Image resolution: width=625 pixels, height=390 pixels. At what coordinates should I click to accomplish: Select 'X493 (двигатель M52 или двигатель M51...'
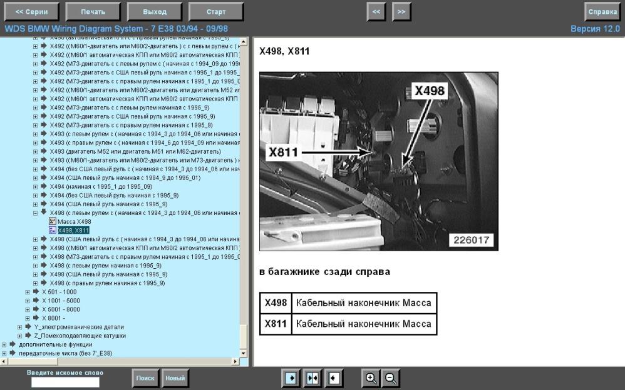click(x=135, y=152)
